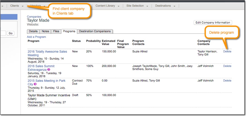Click purple badge beside 2015 Sales Meeting Park City
This screenshot has width=246, height=116.
[x=35, y=84]
